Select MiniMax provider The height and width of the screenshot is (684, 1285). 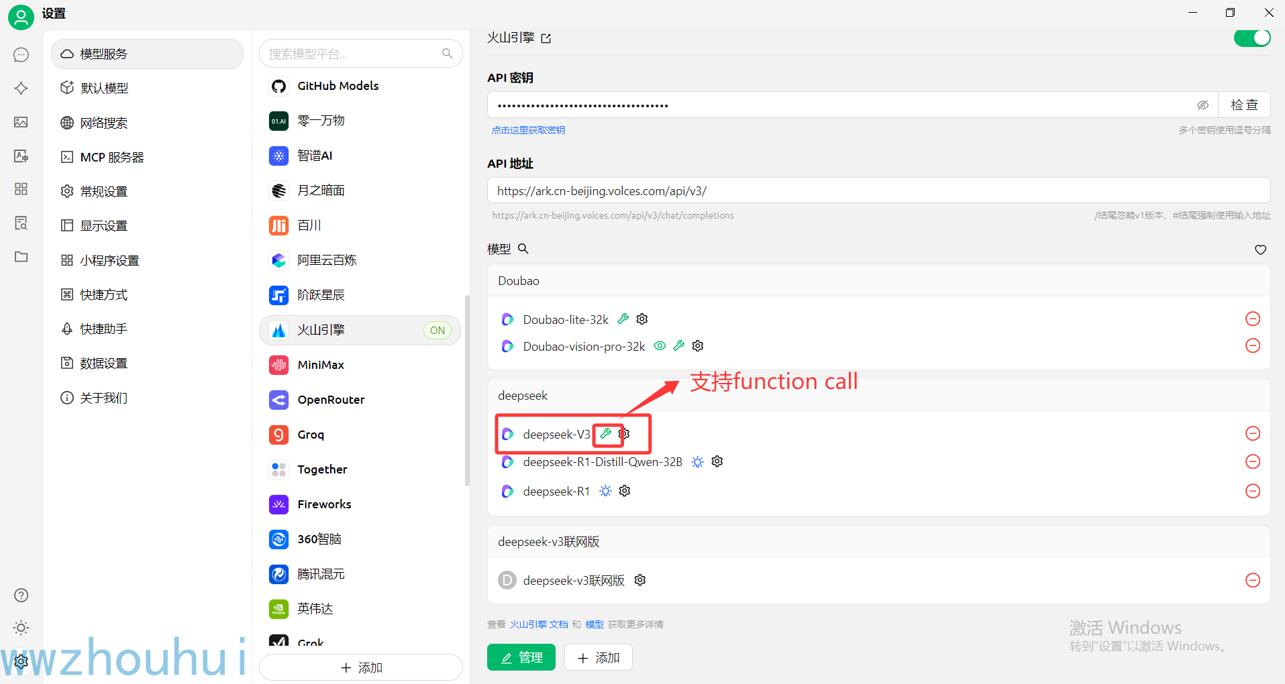360,365
